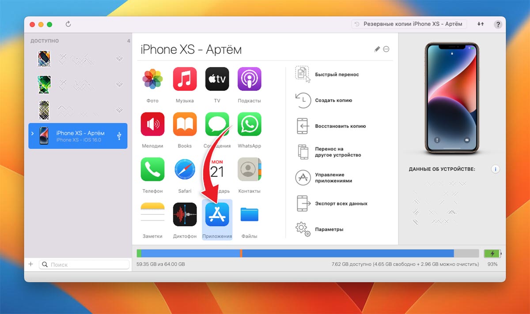530x314 pixels.
Task: Open Параметры settings action
Action: click(319, 229)
